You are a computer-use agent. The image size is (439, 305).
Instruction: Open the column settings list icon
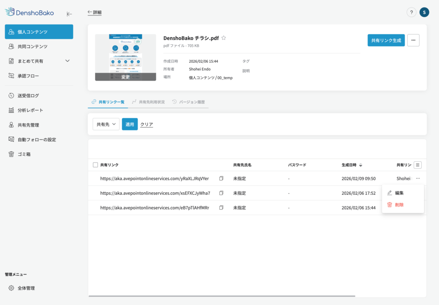click(418, 165)
